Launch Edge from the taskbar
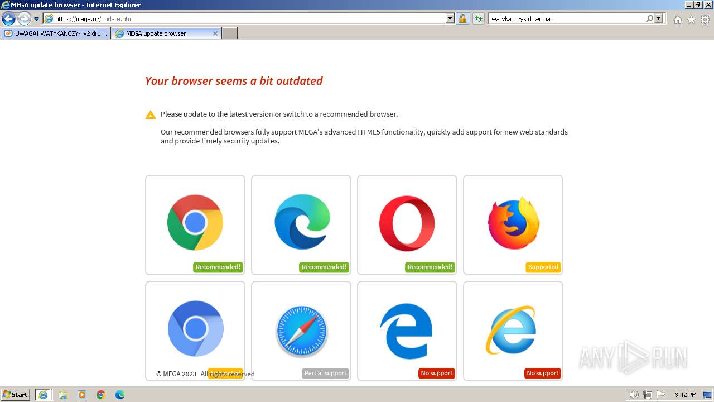714x402 pixels. coord(120,395)
